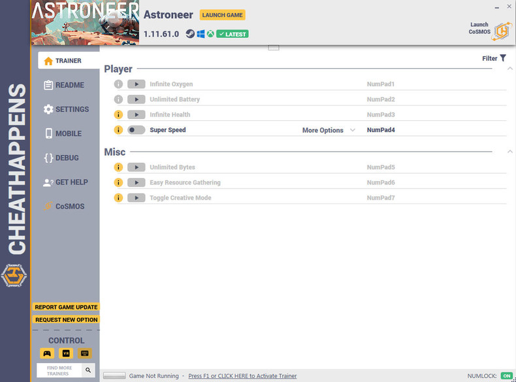This screenshot has width=516, height=382.
Task: Collapse the Misc section chevron
Action: point(509,152)
